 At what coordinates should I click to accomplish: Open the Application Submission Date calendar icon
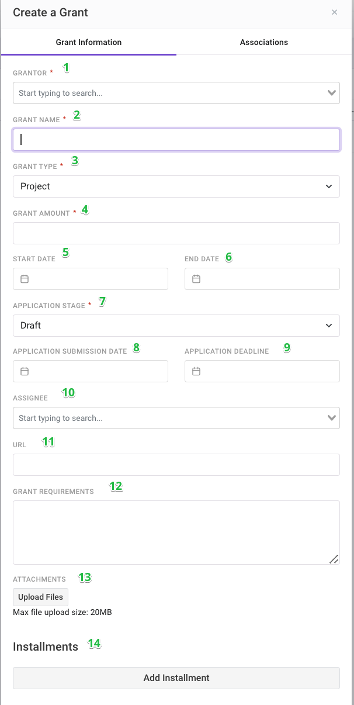pos(24,371)
